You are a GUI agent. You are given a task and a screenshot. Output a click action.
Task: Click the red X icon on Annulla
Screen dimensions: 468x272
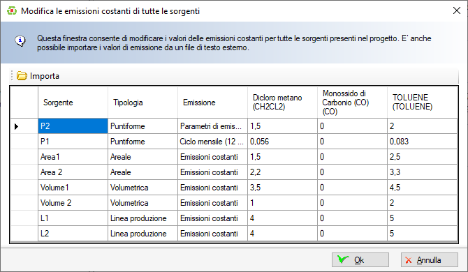pyautogui.click(x=409, y=260)
